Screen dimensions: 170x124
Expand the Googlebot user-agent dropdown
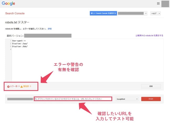(x=127, y=99)
